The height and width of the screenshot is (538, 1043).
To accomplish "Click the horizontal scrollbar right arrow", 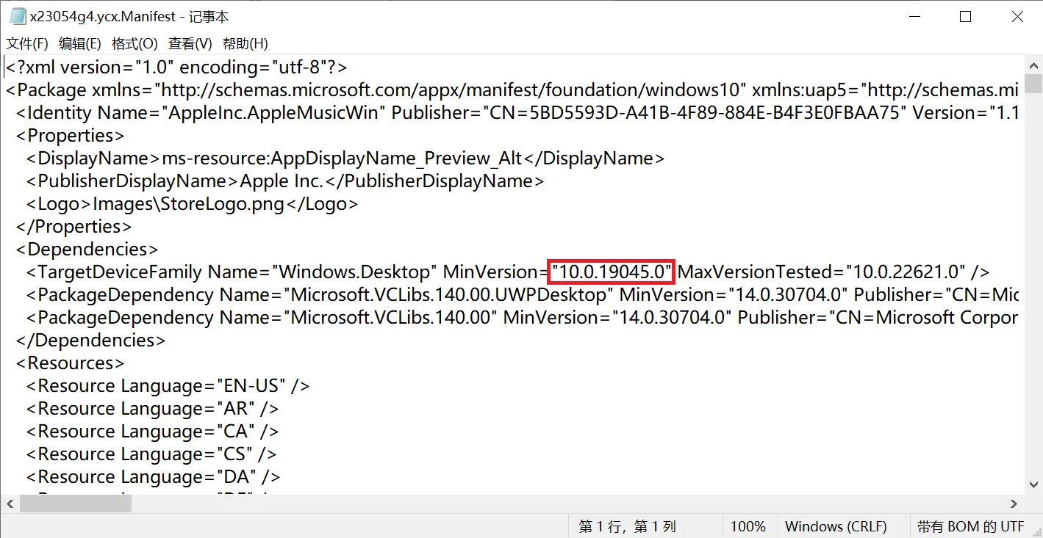I will pyautogui.click(x=1014, y=504).
